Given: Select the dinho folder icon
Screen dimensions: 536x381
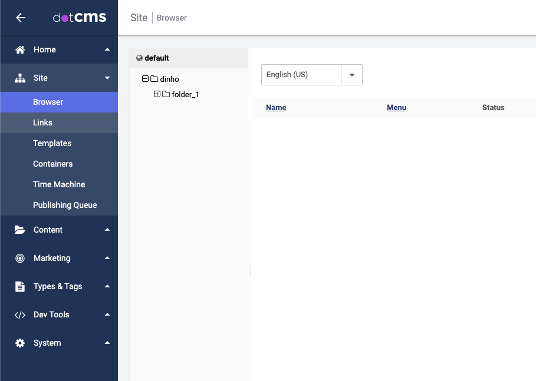Looking at the screenshot, I should [x=153, y=79].
